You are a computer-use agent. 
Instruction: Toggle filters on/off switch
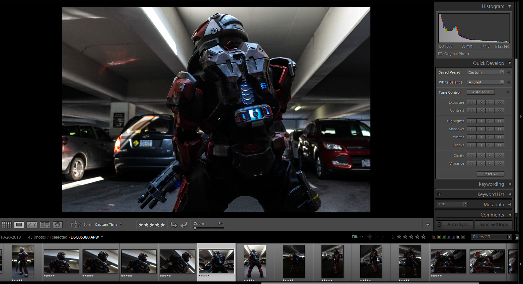point(517,237)
